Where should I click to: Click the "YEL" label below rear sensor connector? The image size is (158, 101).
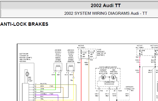point(71,80)
